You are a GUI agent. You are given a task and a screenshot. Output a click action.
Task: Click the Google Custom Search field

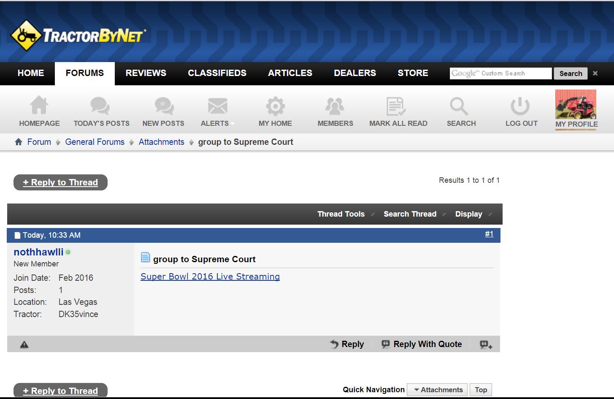500,73
